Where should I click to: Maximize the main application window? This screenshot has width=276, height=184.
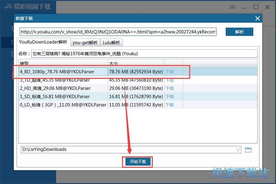(x=256, y=7)
